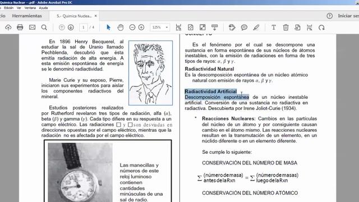Click the luminous watch photograph
The width and height of the screenshot is (359, 202).
tap(80, 172)
